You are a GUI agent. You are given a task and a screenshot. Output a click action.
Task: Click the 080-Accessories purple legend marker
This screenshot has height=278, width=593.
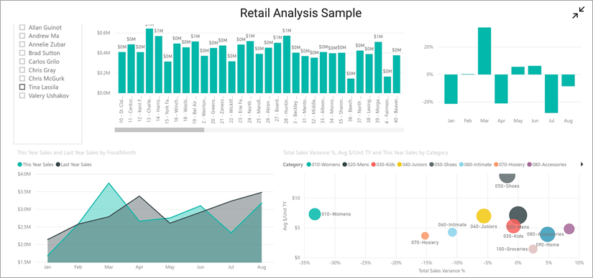pos(530,165)
